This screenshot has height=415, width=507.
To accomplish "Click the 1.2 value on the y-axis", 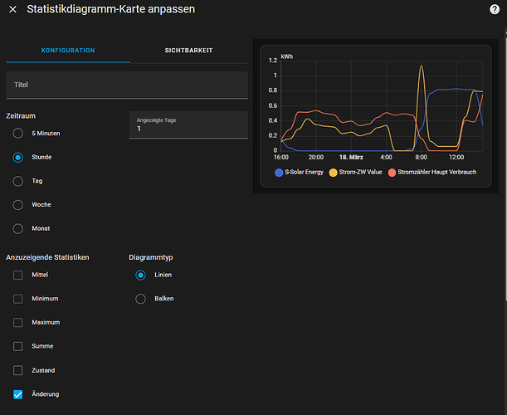I will coord(273,61).
